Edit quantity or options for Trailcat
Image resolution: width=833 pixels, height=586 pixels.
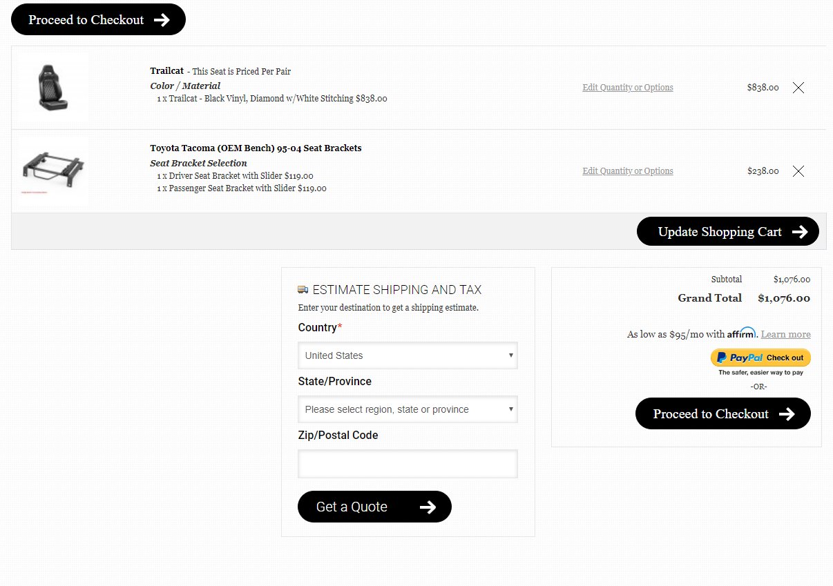628,88
